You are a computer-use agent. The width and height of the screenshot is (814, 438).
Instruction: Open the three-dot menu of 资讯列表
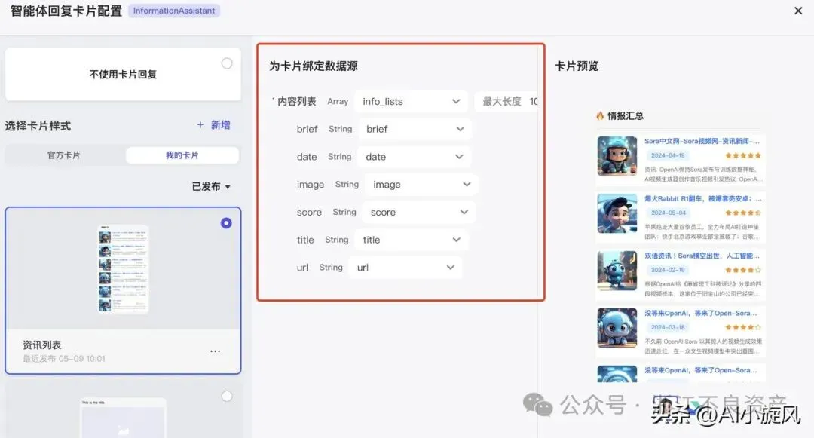point(215,351)
